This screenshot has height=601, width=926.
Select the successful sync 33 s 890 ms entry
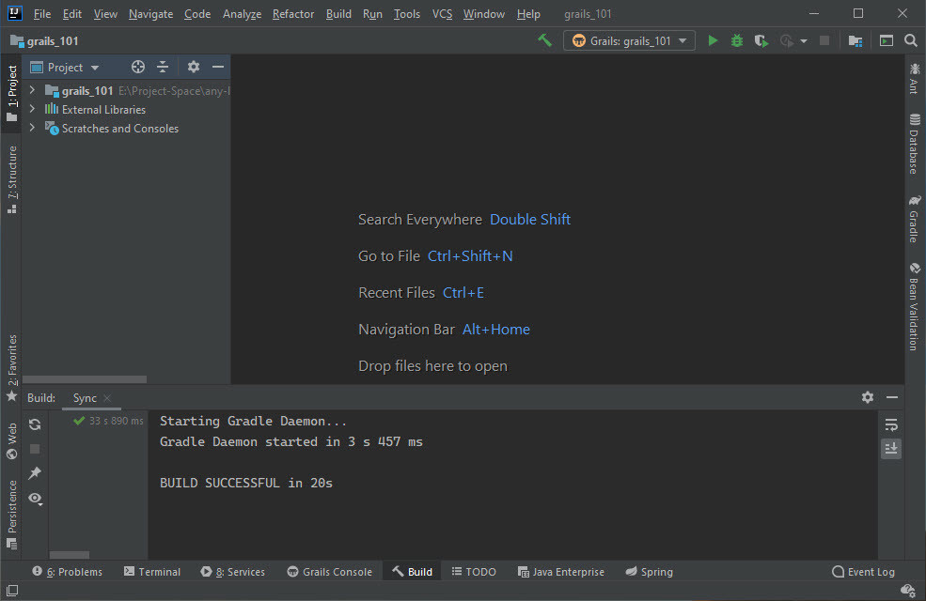click(108, 421)
